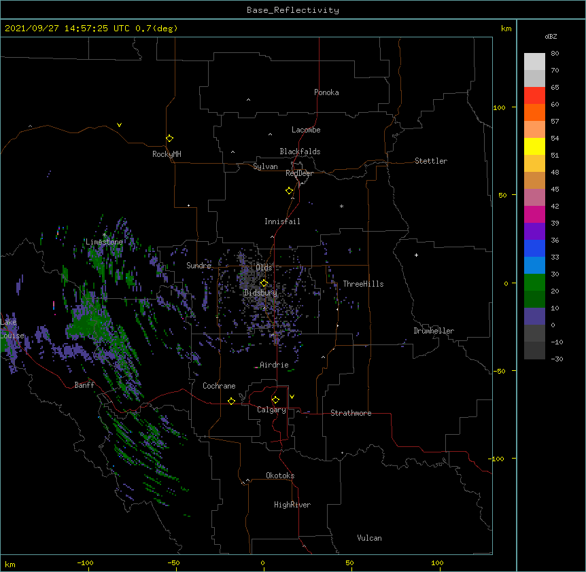Click the Blackfalds city label

coord(300,151)
